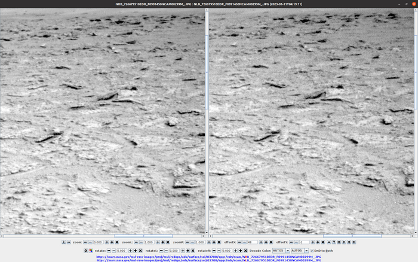Reset rotateR with its X button
Image resolution: width=418 pixels, height=262 pixels.
click(245, 251)
